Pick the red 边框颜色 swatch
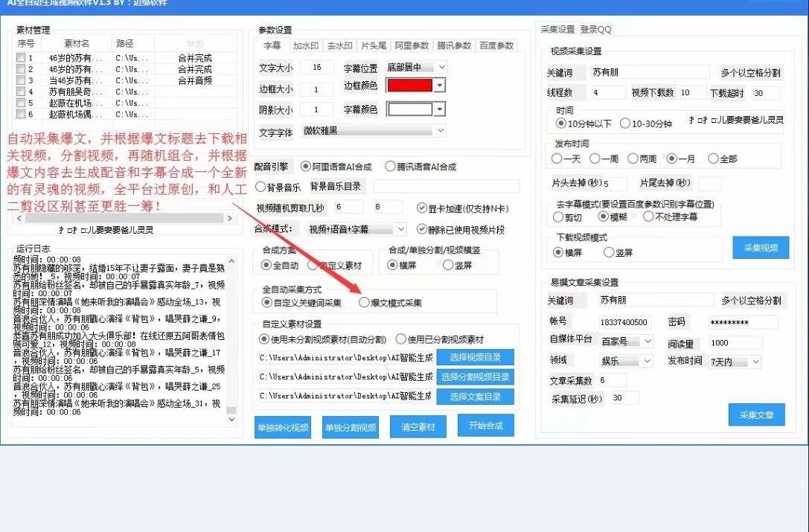The image size is (809, 532). tap(409, 86)
